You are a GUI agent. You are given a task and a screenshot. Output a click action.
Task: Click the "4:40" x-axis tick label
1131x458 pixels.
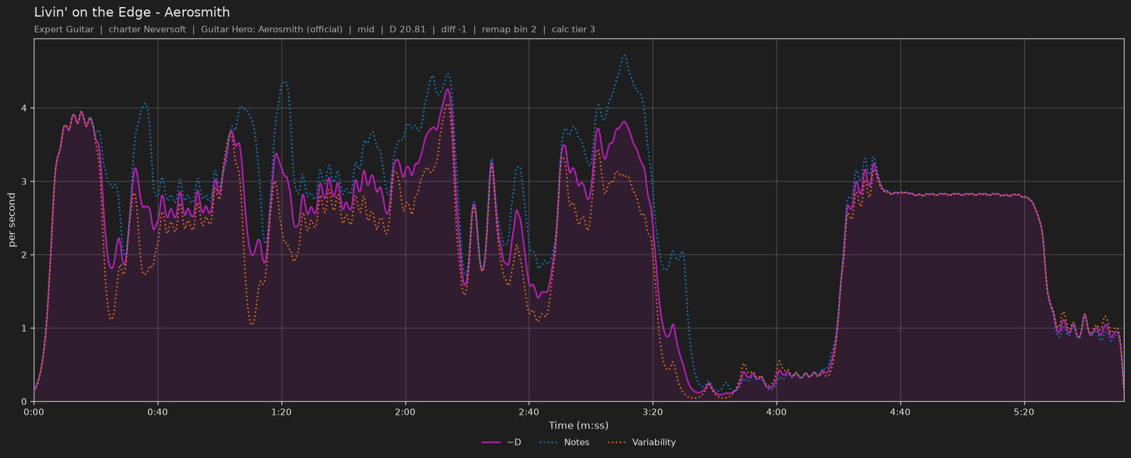[900, 412]
